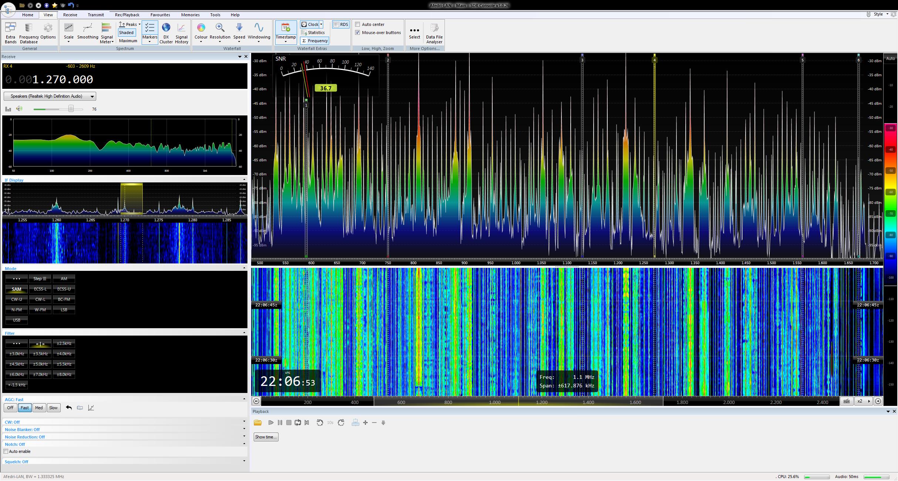
Task: Enable the Auto center checkbox
Action: 358,24
